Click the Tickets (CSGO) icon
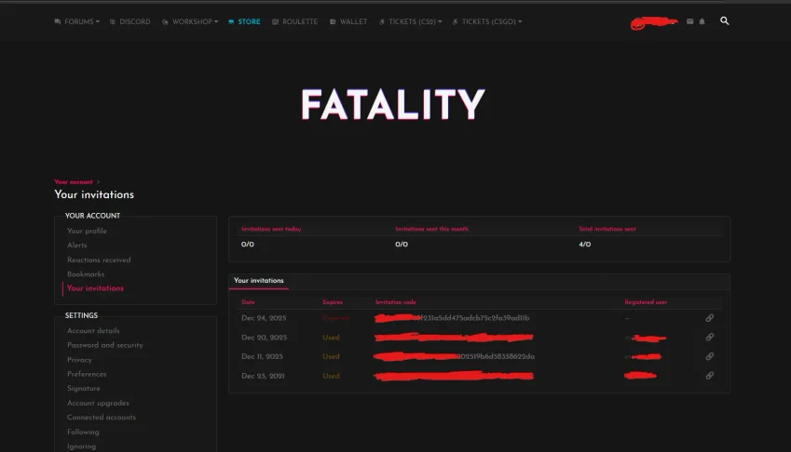This screenshot has height=452, width=791. pyautogui.click(x=455, y=21)
